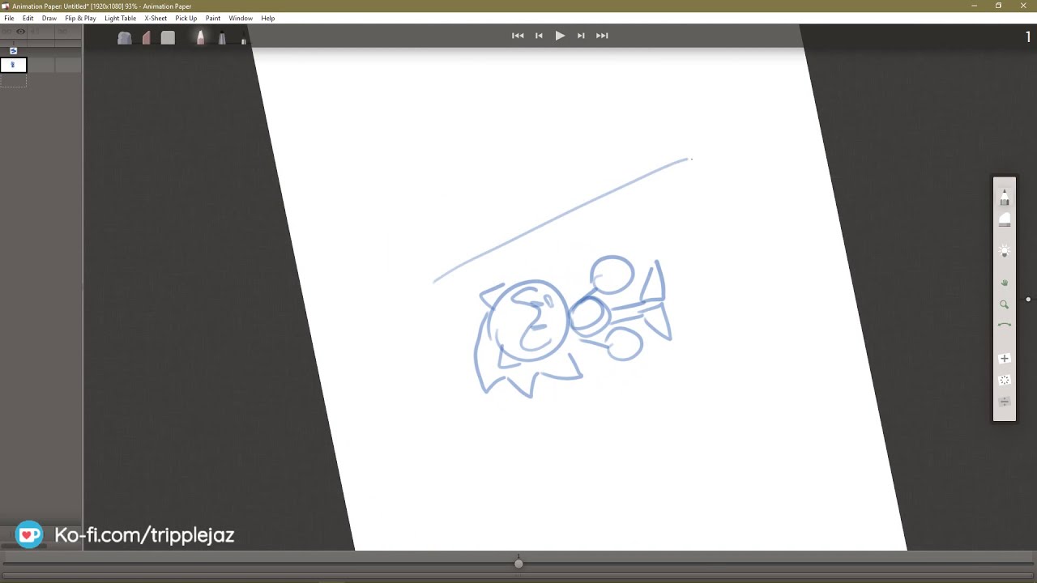Select the highlighted pencil in top toolbar

click(200, 37)
